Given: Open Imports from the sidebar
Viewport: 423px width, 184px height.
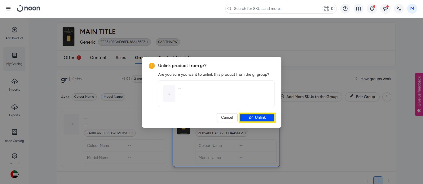Looking at the screenshot, I should 14,85.
